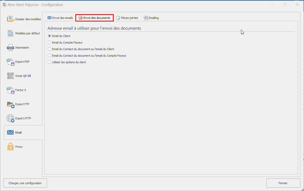The width and height of the screenshot is (304, 191).
Task: Open the Impression printer icon
Action: pos(11,47)
